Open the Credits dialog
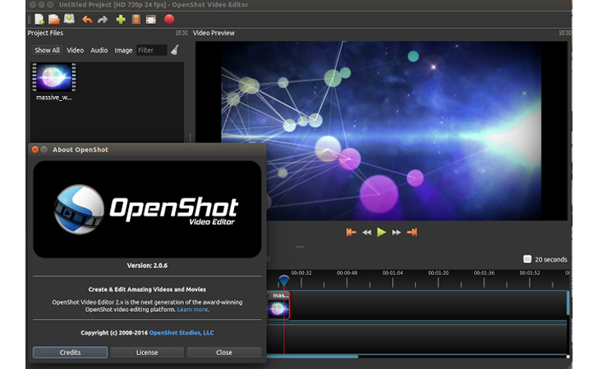Viewport: 598px width, 369px height. pos(70,353)
